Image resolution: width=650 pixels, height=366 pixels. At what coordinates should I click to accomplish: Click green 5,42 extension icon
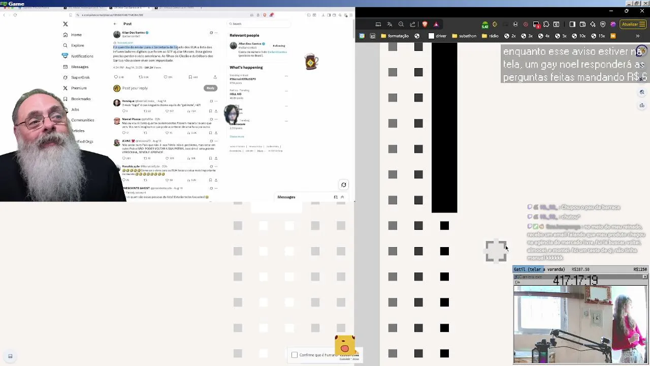(485, 24)
